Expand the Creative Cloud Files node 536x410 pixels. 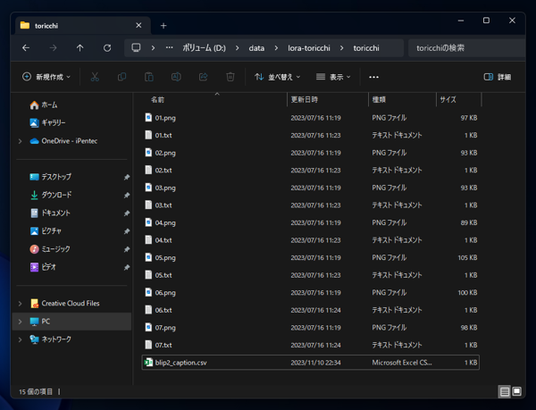20,304
